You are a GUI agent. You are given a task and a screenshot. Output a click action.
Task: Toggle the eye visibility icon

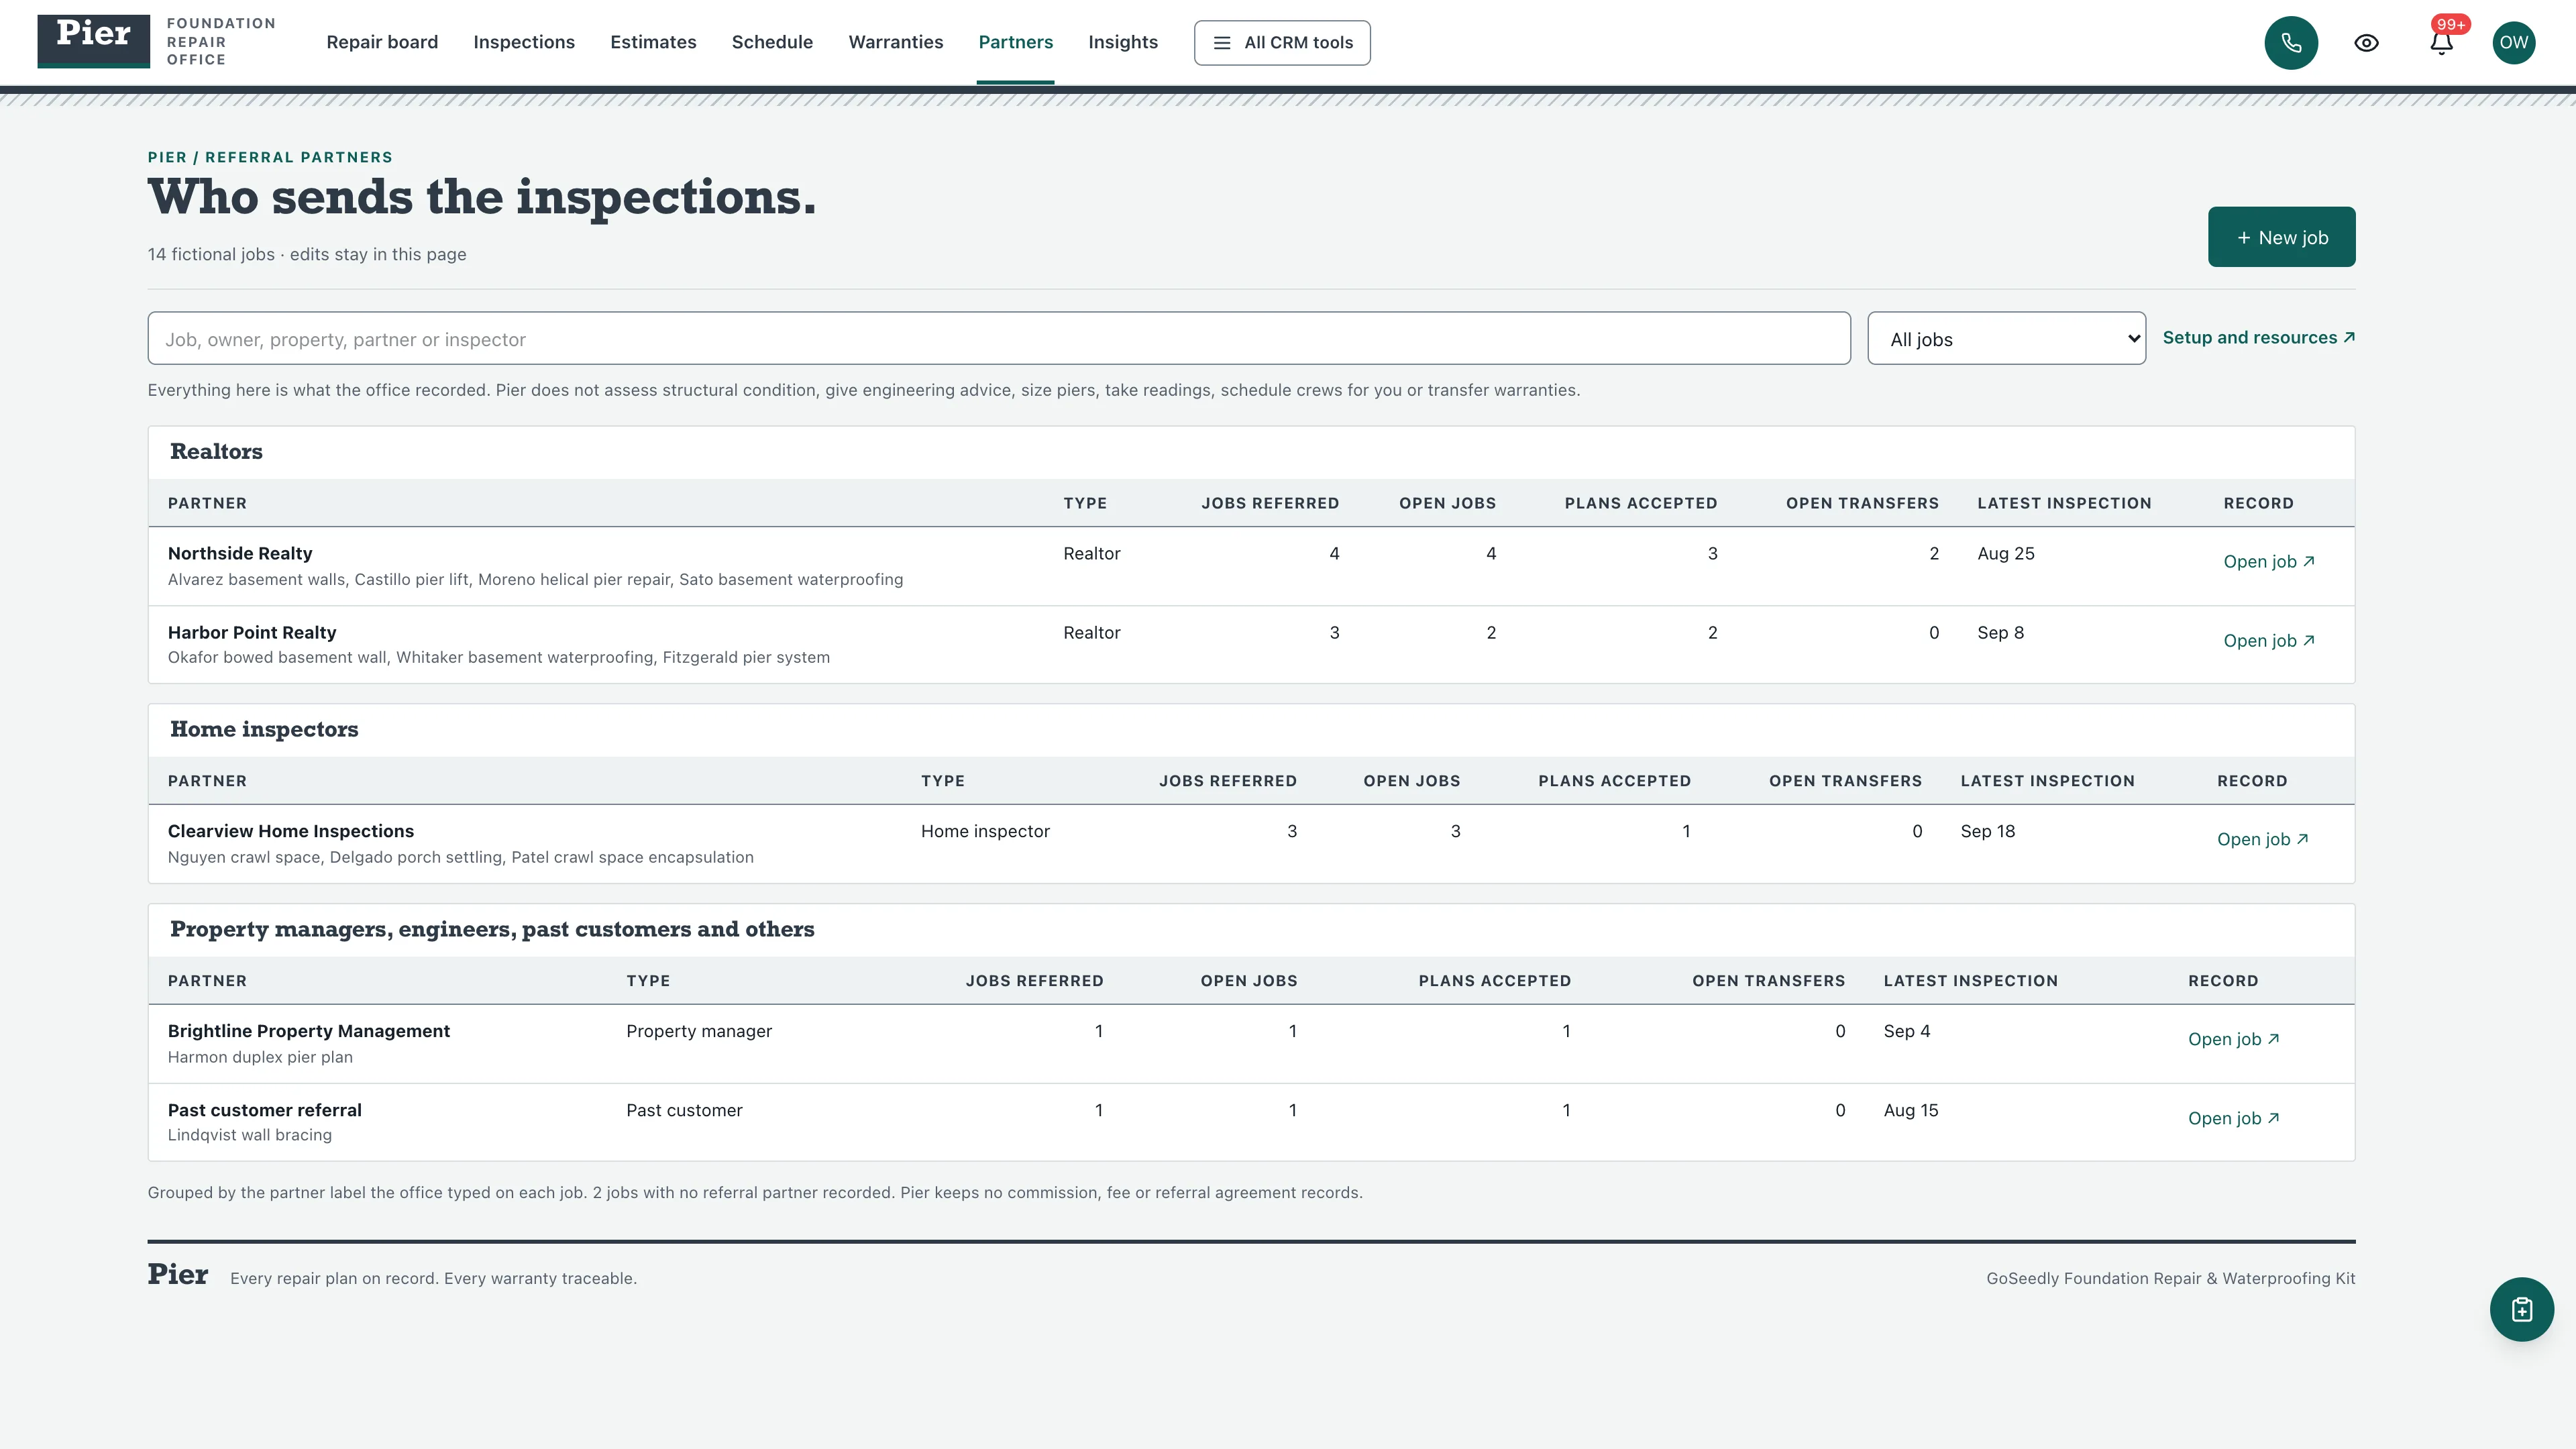[x=2366, y=43]
